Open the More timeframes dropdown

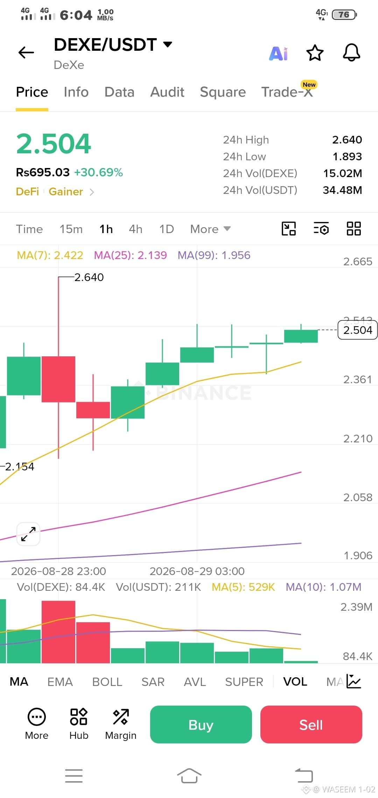pyautogui.click(x=210, y=229)
